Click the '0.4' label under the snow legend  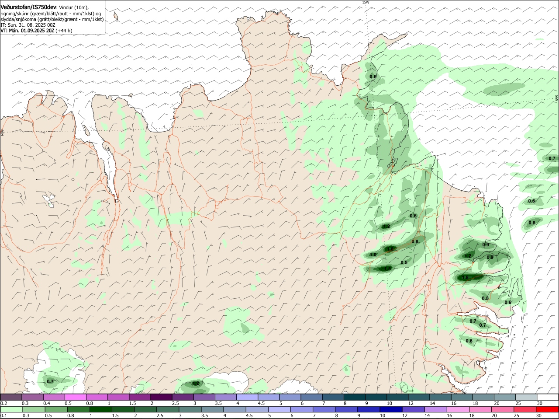pyautogui.click(x=47, y=403)
